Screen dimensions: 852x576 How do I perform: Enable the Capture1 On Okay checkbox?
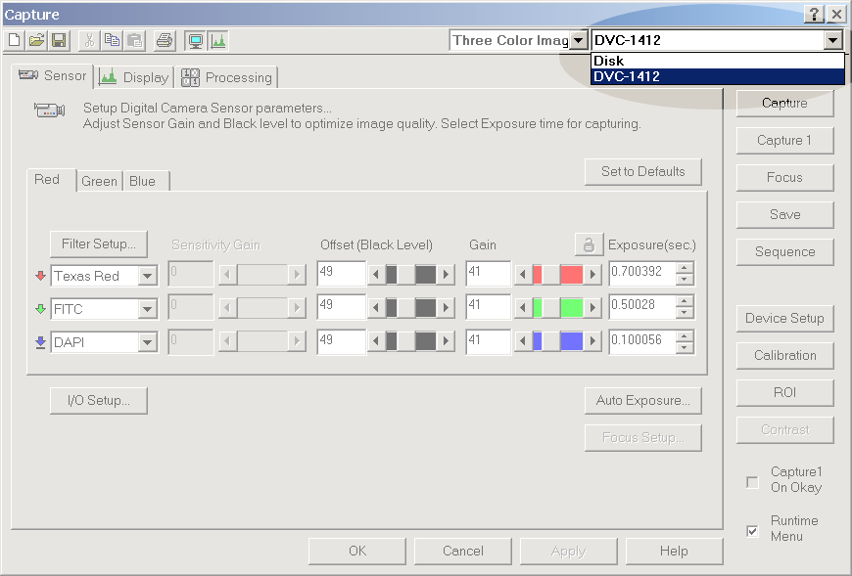752,482
